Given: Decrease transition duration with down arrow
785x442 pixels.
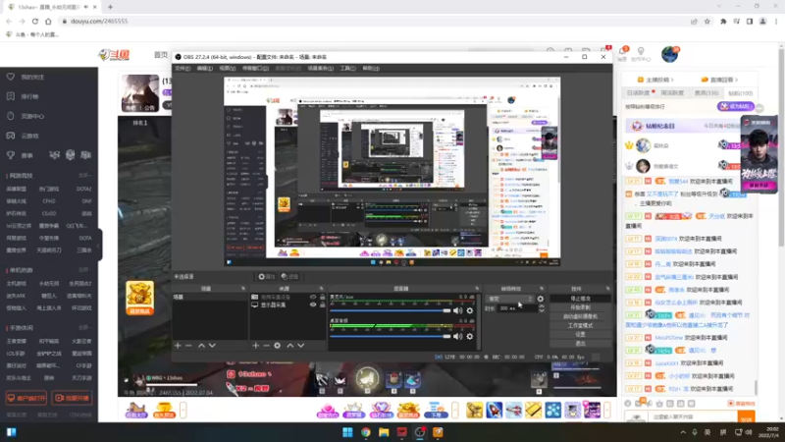Looking at the screenshot, I should [542, 310].
